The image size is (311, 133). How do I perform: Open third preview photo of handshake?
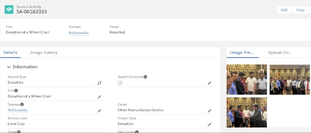[x=247, y=112]
